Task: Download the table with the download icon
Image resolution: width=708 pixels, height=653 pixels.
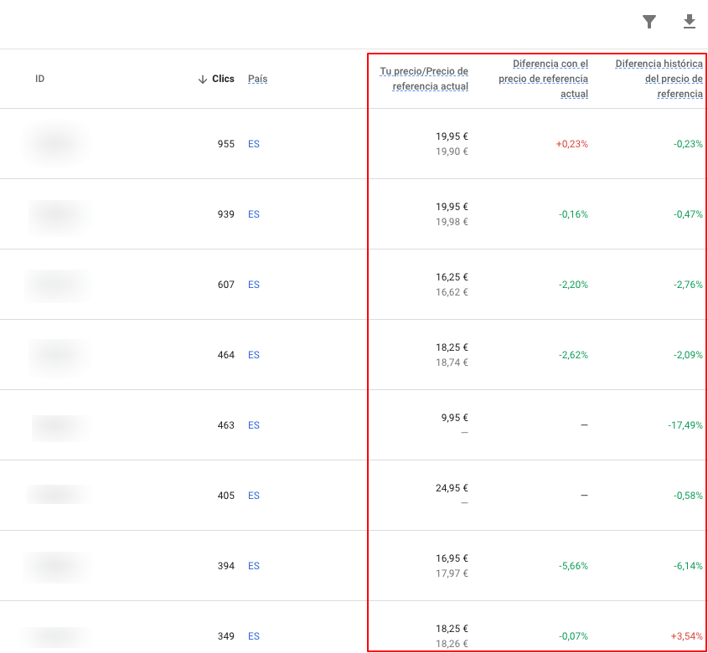Action: coord(689,21)
